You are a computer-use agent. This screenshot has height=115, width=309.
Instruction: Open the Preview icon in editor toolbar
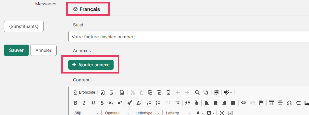(111, 92)
